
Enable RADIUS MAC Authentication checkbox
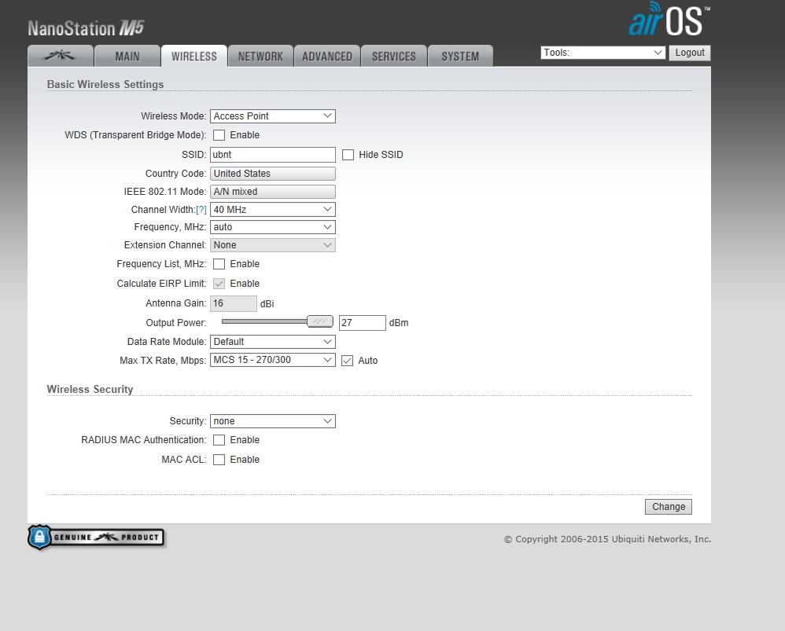pos(219,440)
